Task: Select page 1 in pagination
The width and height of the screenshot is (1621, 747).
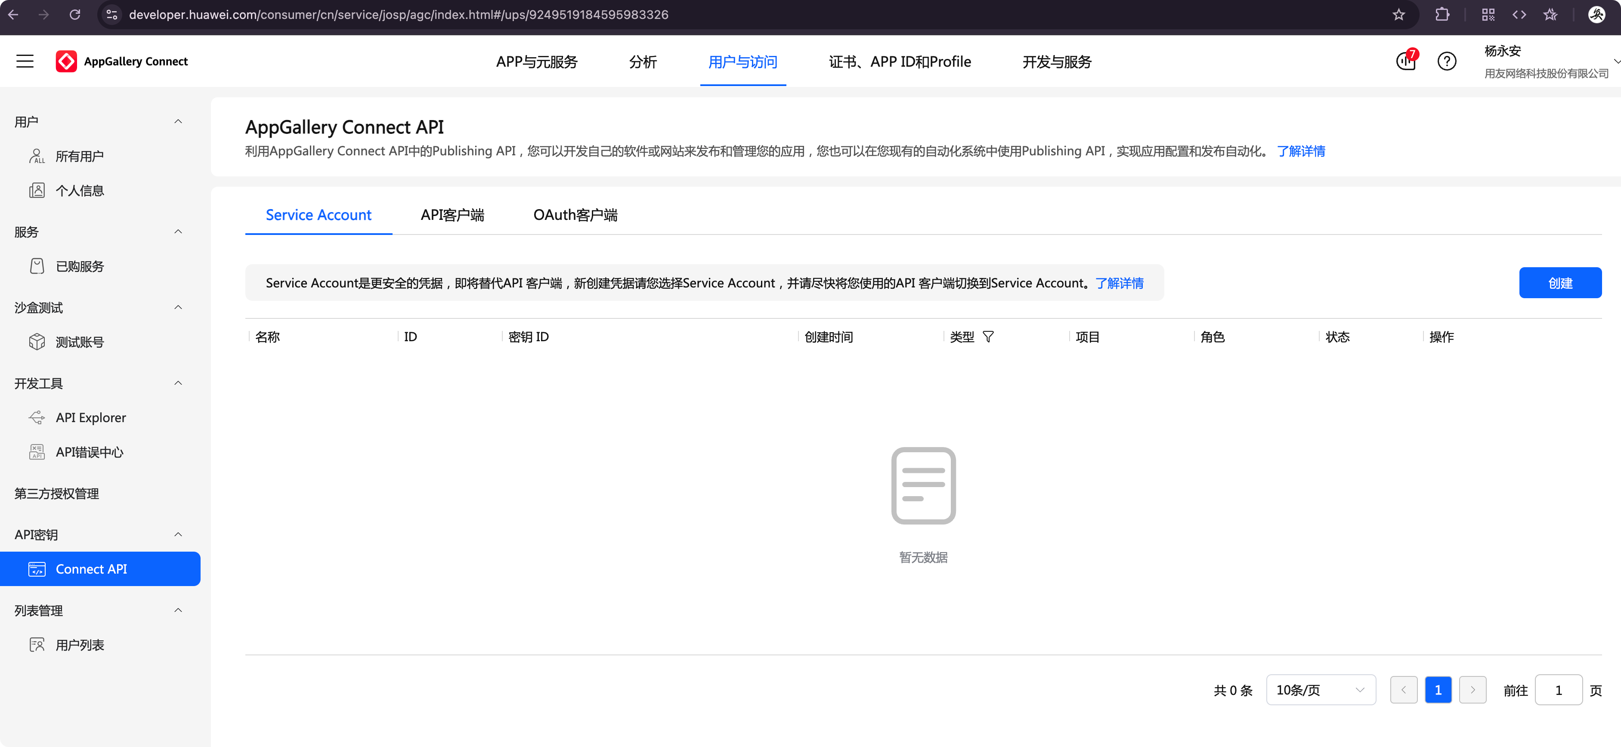Action: coord(1438,690)
